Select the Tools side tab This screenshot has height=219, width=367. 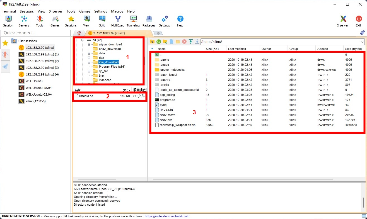[5, 55]
